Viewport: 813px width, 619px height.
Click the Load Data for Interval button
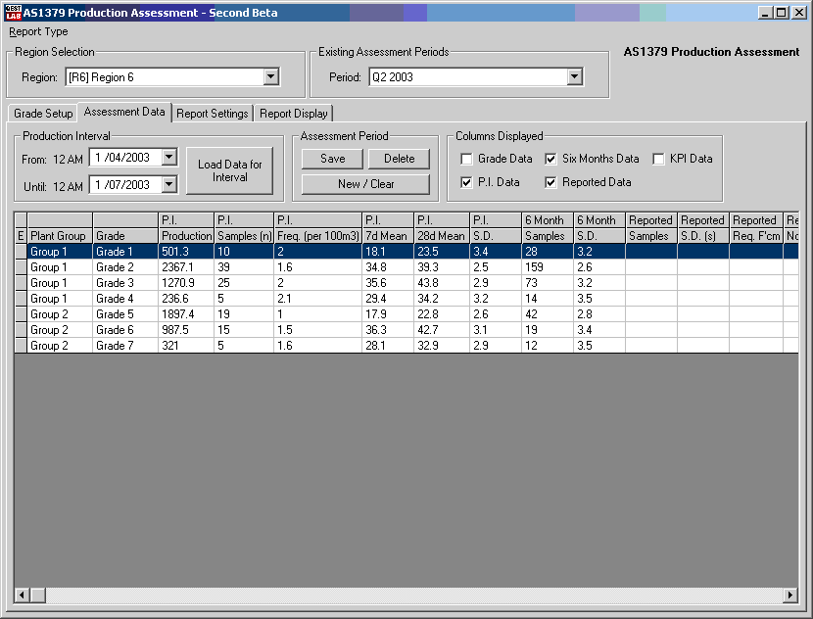point(230,170)
